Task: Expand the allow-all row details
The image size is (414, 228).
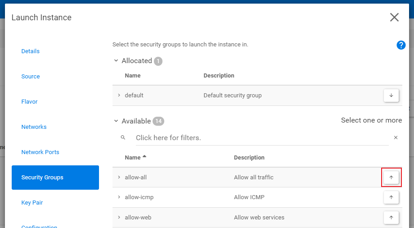Action: [x=119, y=177]
